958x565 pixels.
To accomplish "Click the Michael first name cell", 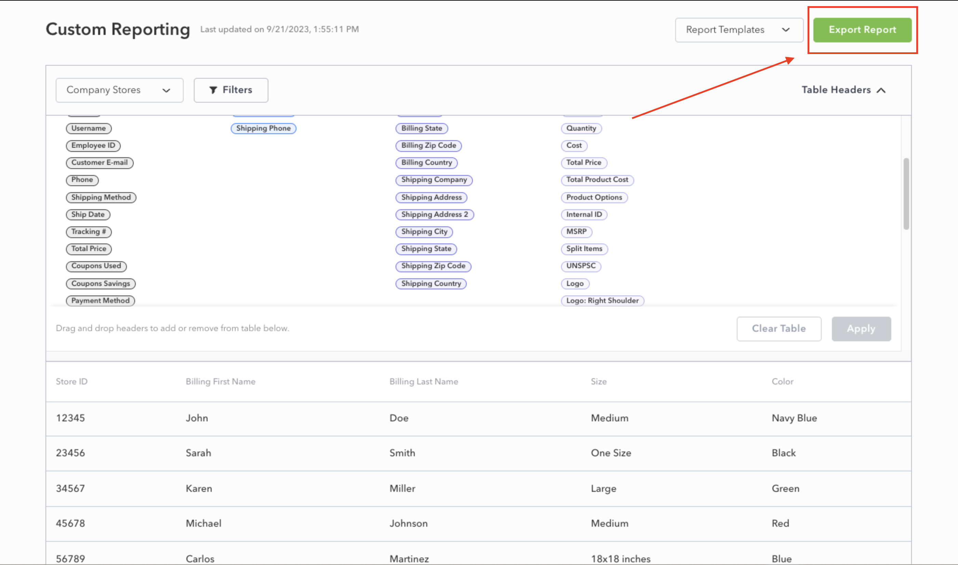I will (x=203, y=524).
